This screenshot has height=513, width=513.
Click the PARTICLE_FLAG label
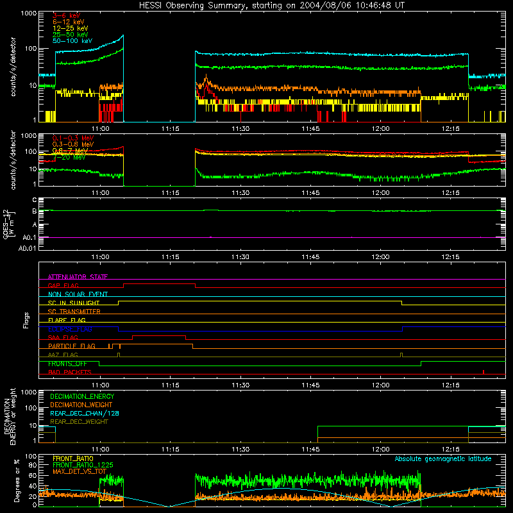(x=72, y=346)
